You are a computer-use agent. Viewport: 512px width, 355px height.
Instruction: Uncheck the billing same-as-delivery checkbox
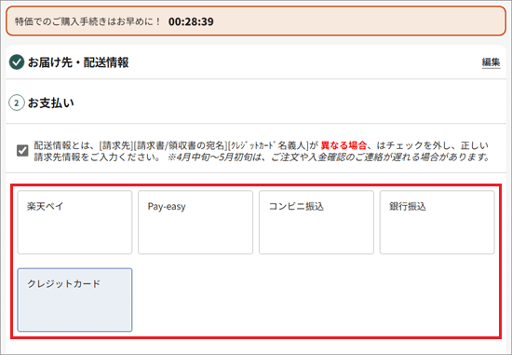click(x=22, y=151)
